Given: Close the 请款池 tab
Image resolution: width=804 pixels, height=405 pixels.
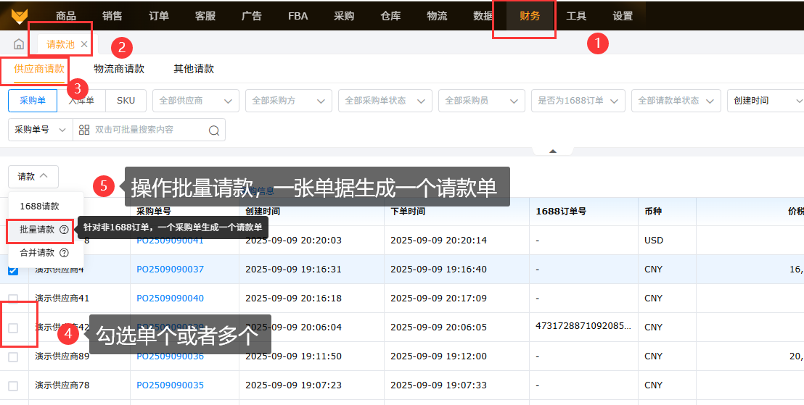Looking at the screenshot, I should click(x=84, y=44).
